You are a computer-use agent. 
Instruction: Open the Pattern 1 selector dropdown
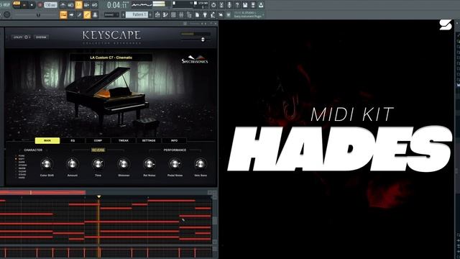(x=137, y=14)
